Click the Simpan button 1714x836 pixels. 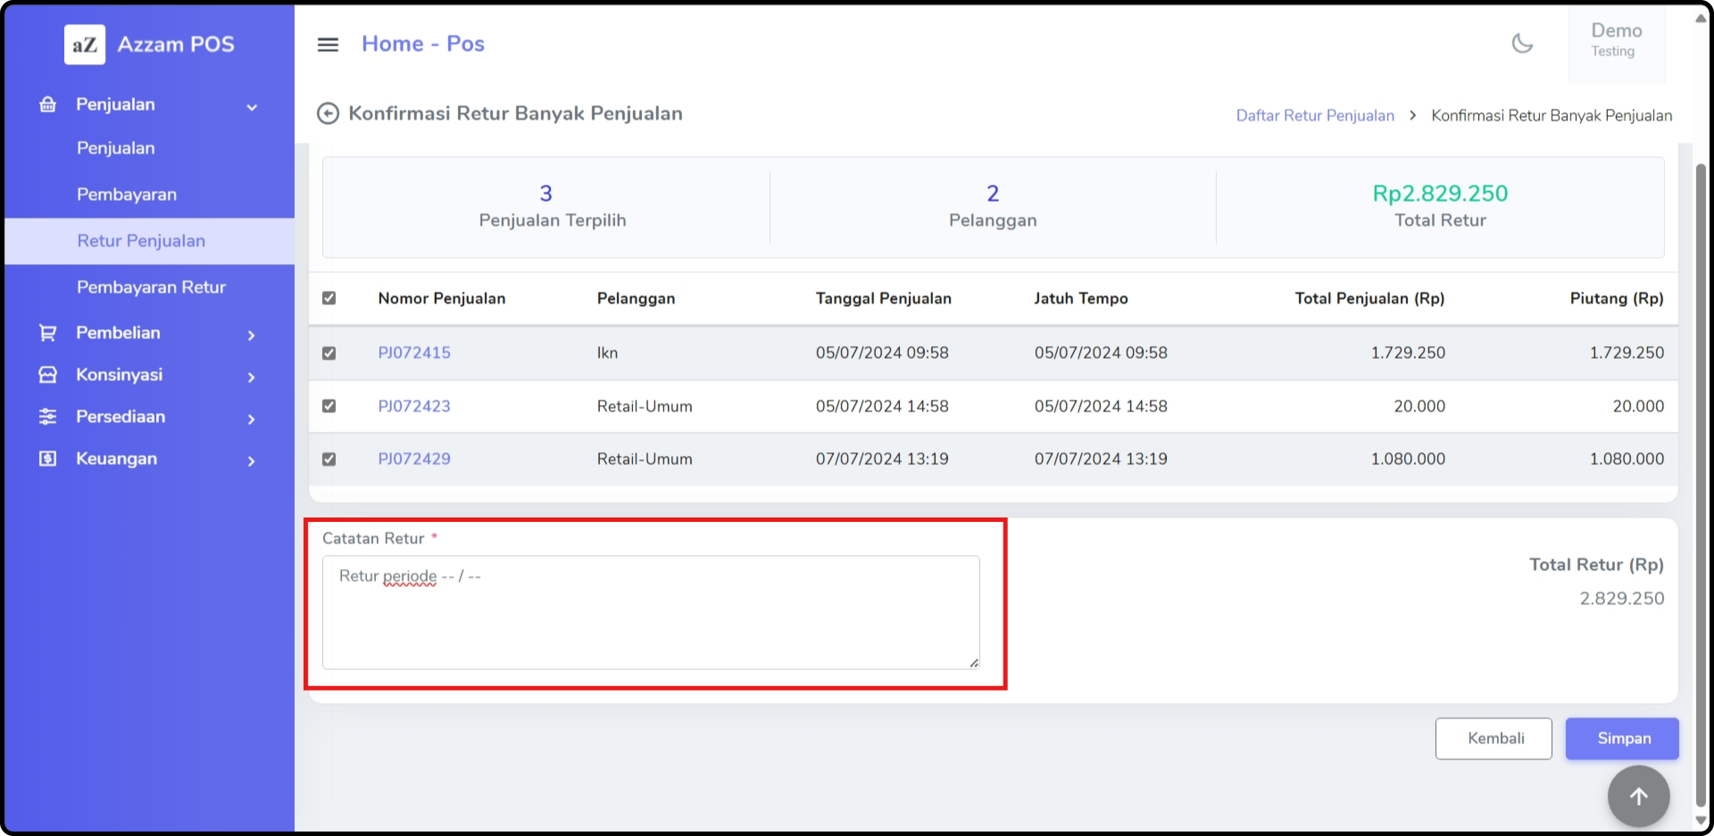point(1622,738)
